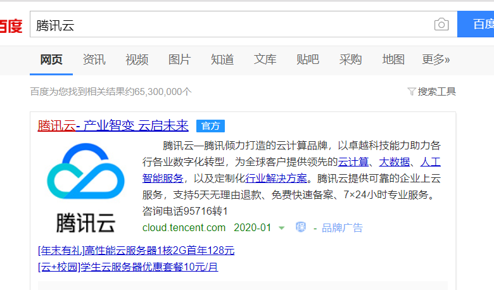Click the 保 guarantee shield icon

301,227
